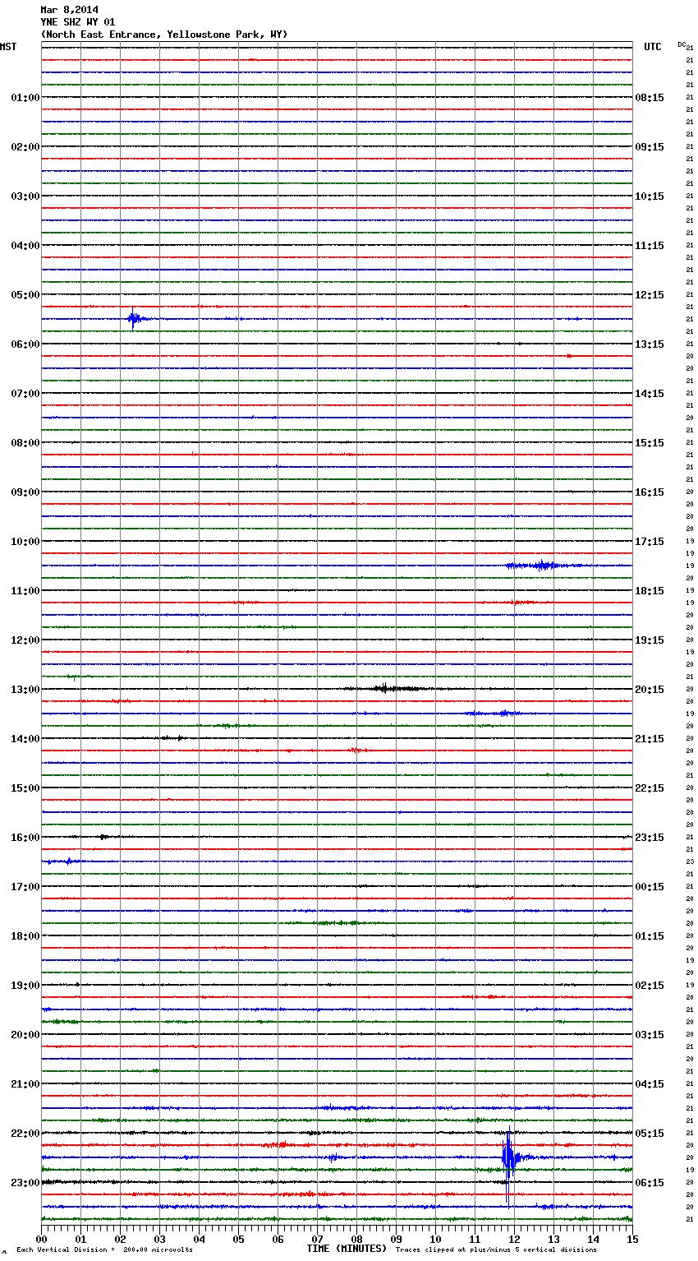The image size is (698, 1261).
Task: Select the 06:15 UTC time label
Action: point(650,1183)
